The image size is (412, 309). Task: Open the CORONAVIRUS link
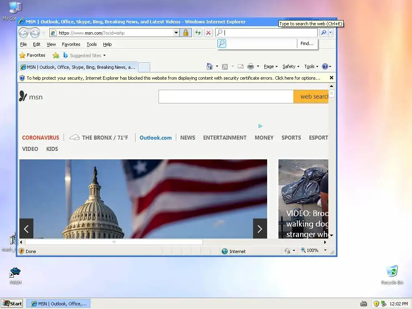tap(41, 138)
